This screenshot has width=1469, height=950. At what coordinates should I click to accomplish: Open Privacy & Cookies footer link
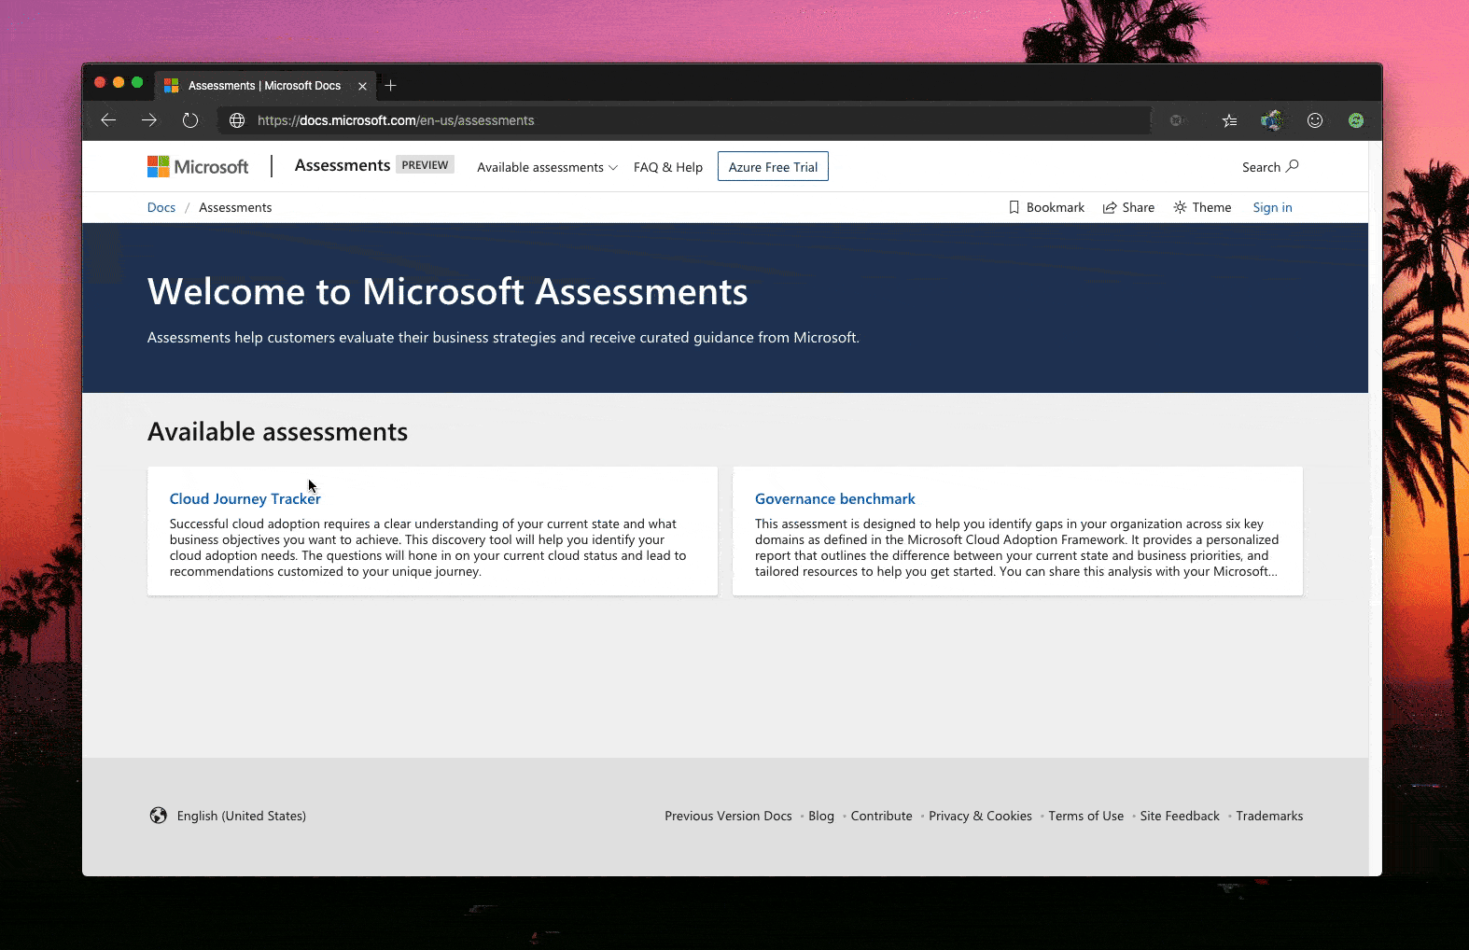980,816
